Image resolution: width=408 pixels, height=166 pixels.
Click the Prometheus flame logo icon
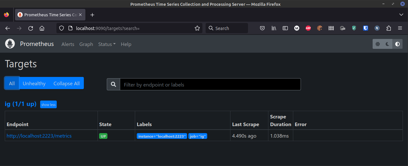(10, 44)
